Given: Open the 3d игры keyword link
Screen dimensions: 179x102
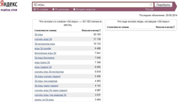Looking at the screenshot, I should click(39, 34).
